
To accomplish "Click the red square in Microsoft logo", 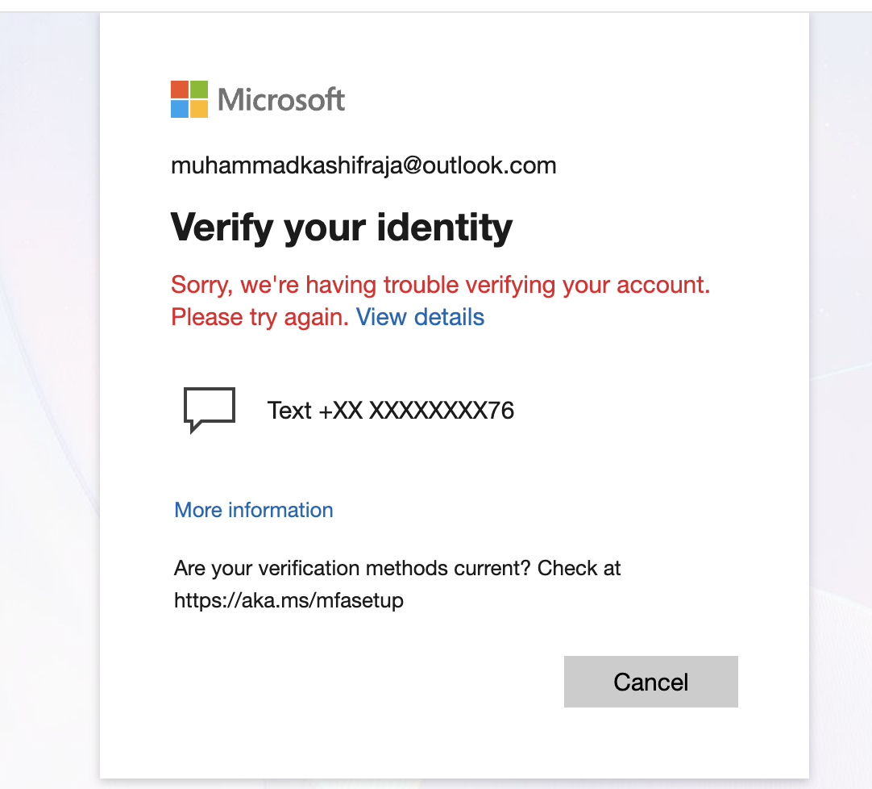I will point(180,90).
